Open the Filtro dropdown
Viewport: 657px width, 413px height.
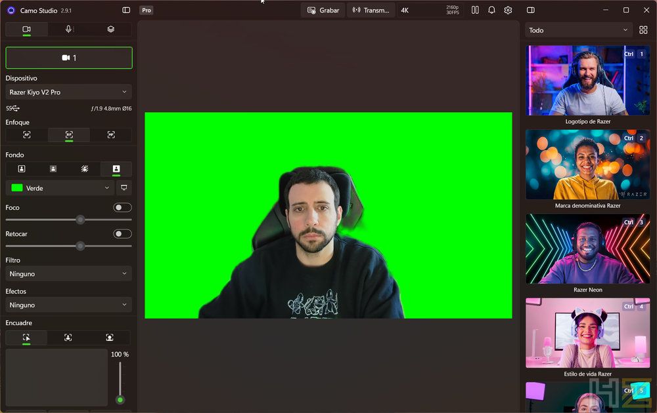pos(69,274)
